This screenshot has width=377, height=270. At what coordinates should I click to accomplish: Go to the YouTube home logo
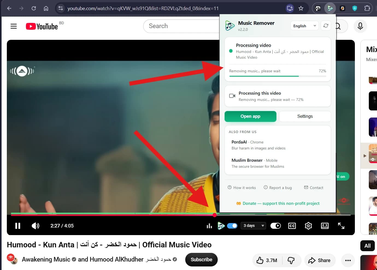point(42,26)
